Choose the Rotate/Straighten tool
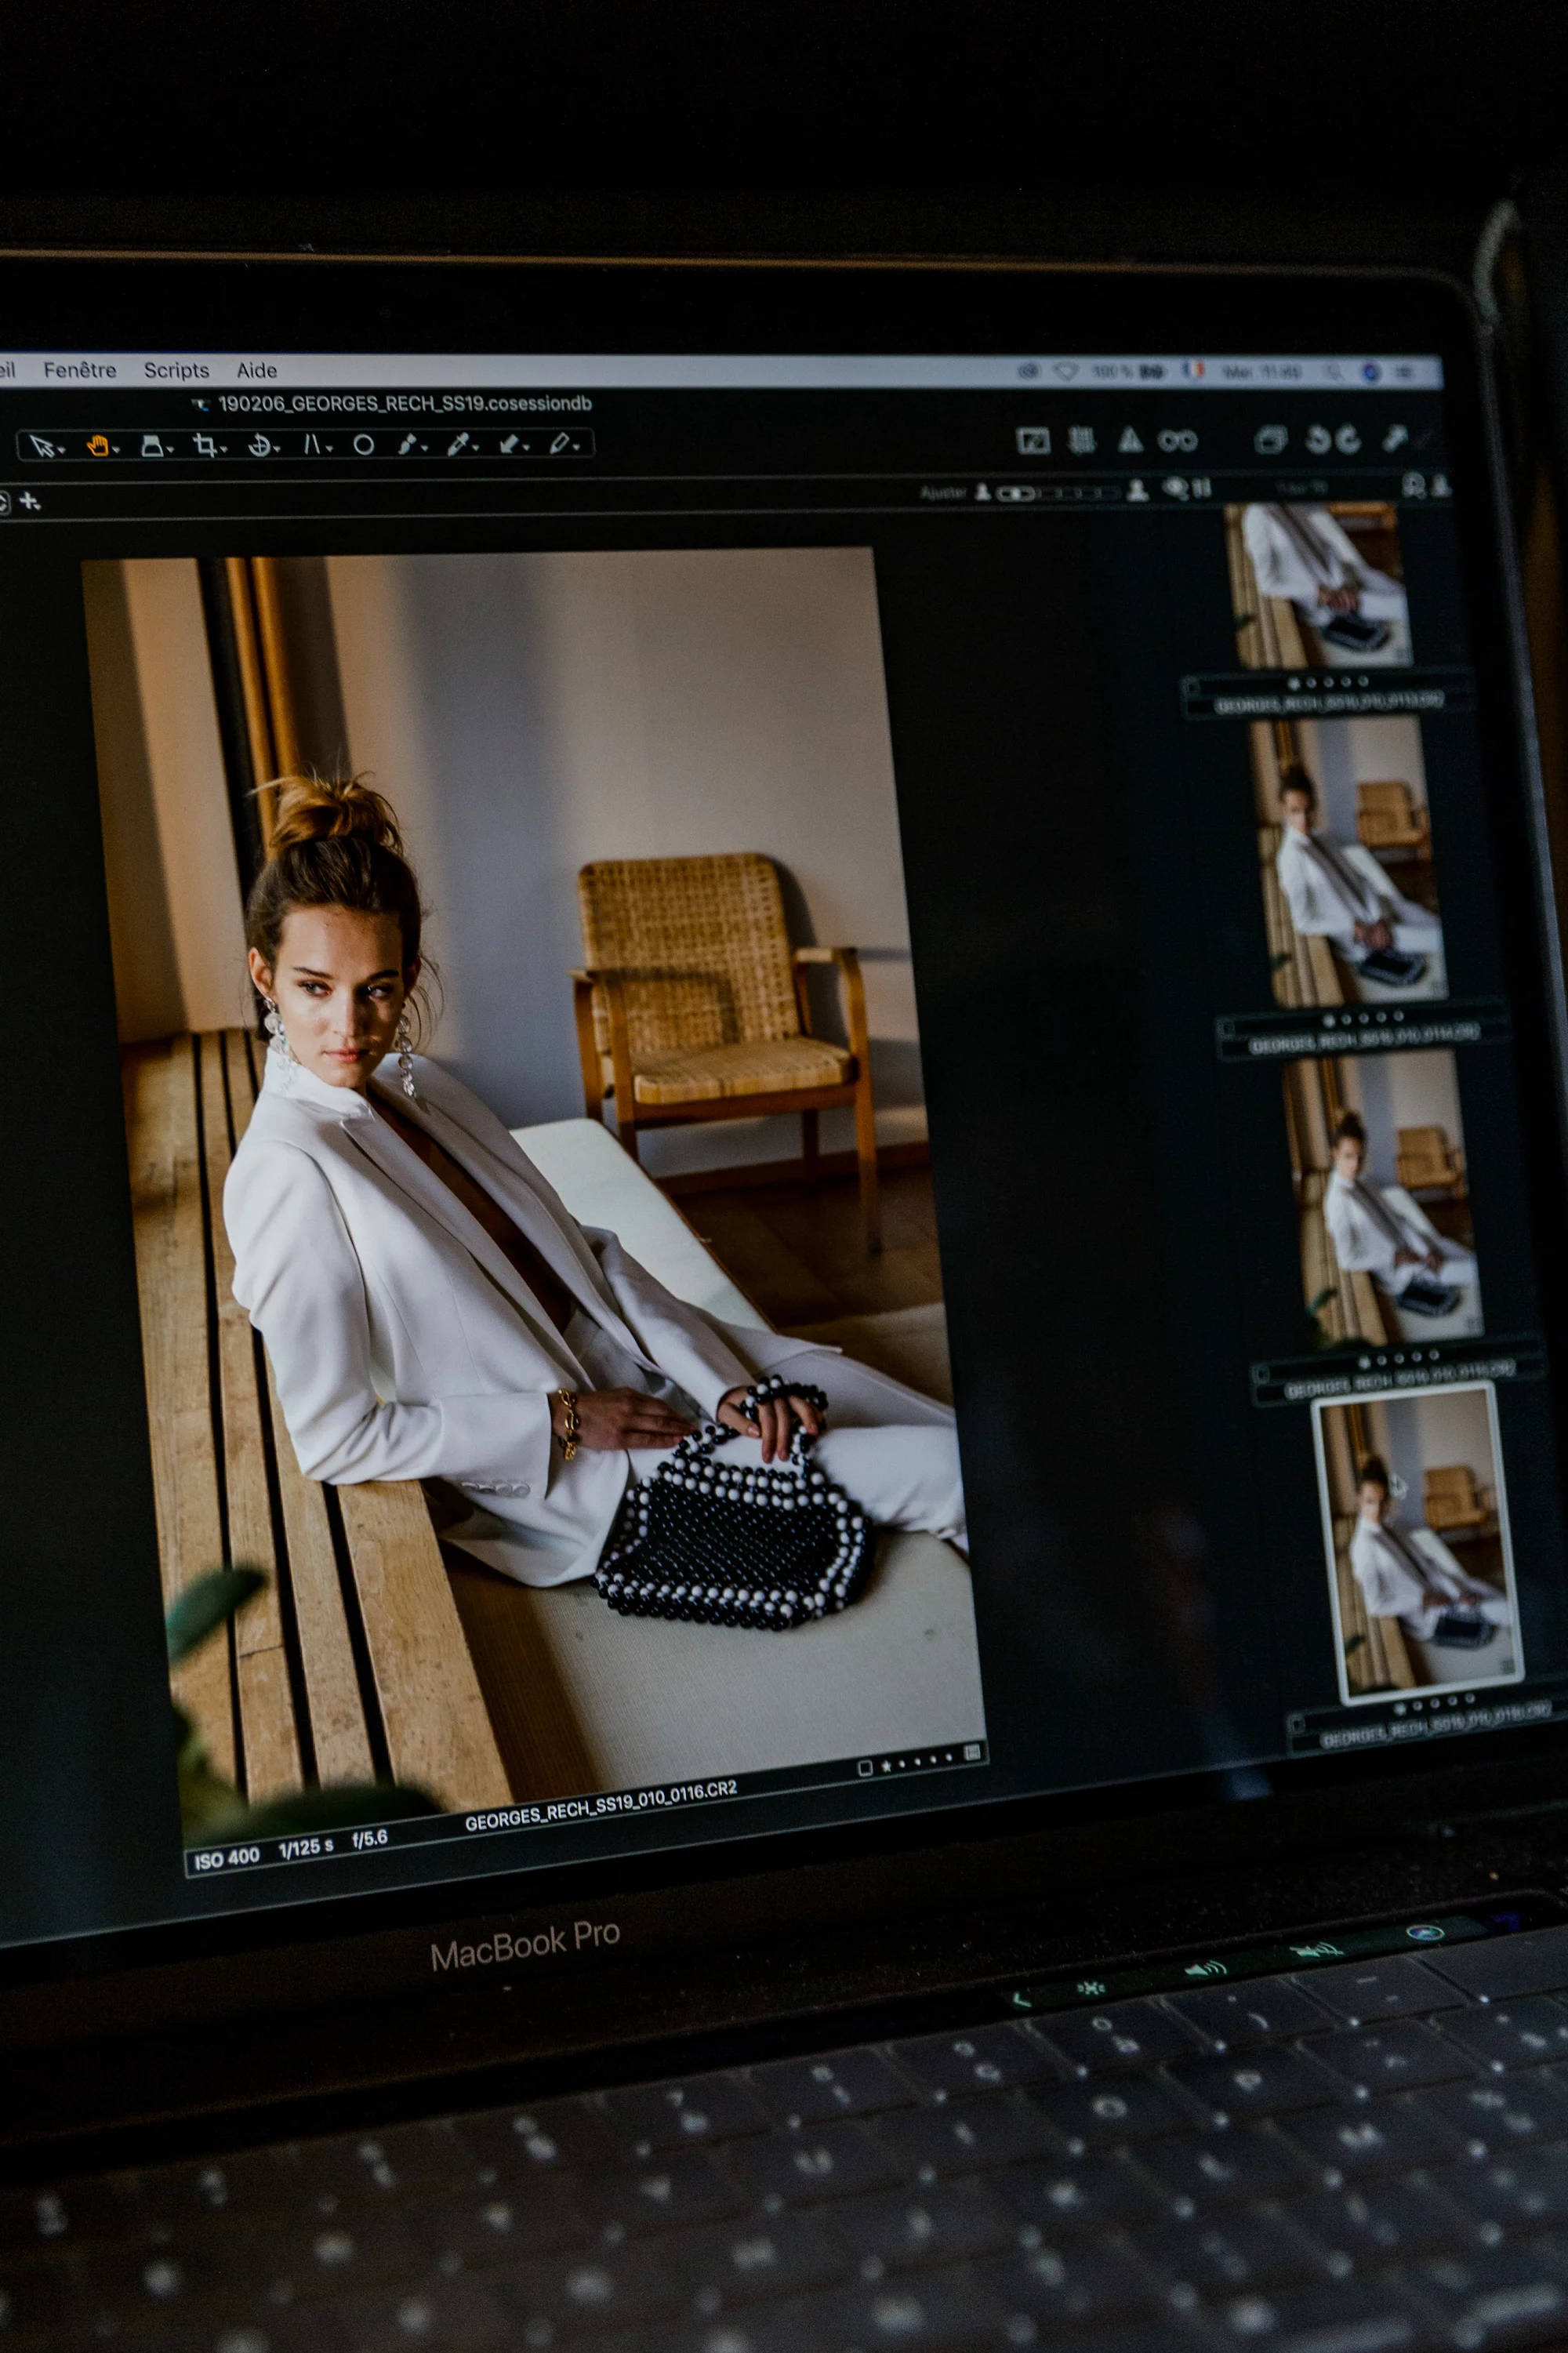The width and height of the screenshot is (1568, 2353). (259, 445)
